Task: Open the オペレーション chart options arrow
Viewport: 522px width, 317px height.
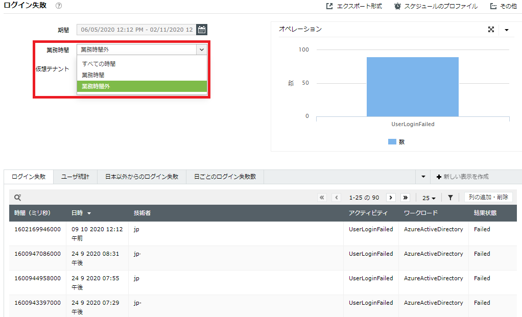Action: click(507, 30)
